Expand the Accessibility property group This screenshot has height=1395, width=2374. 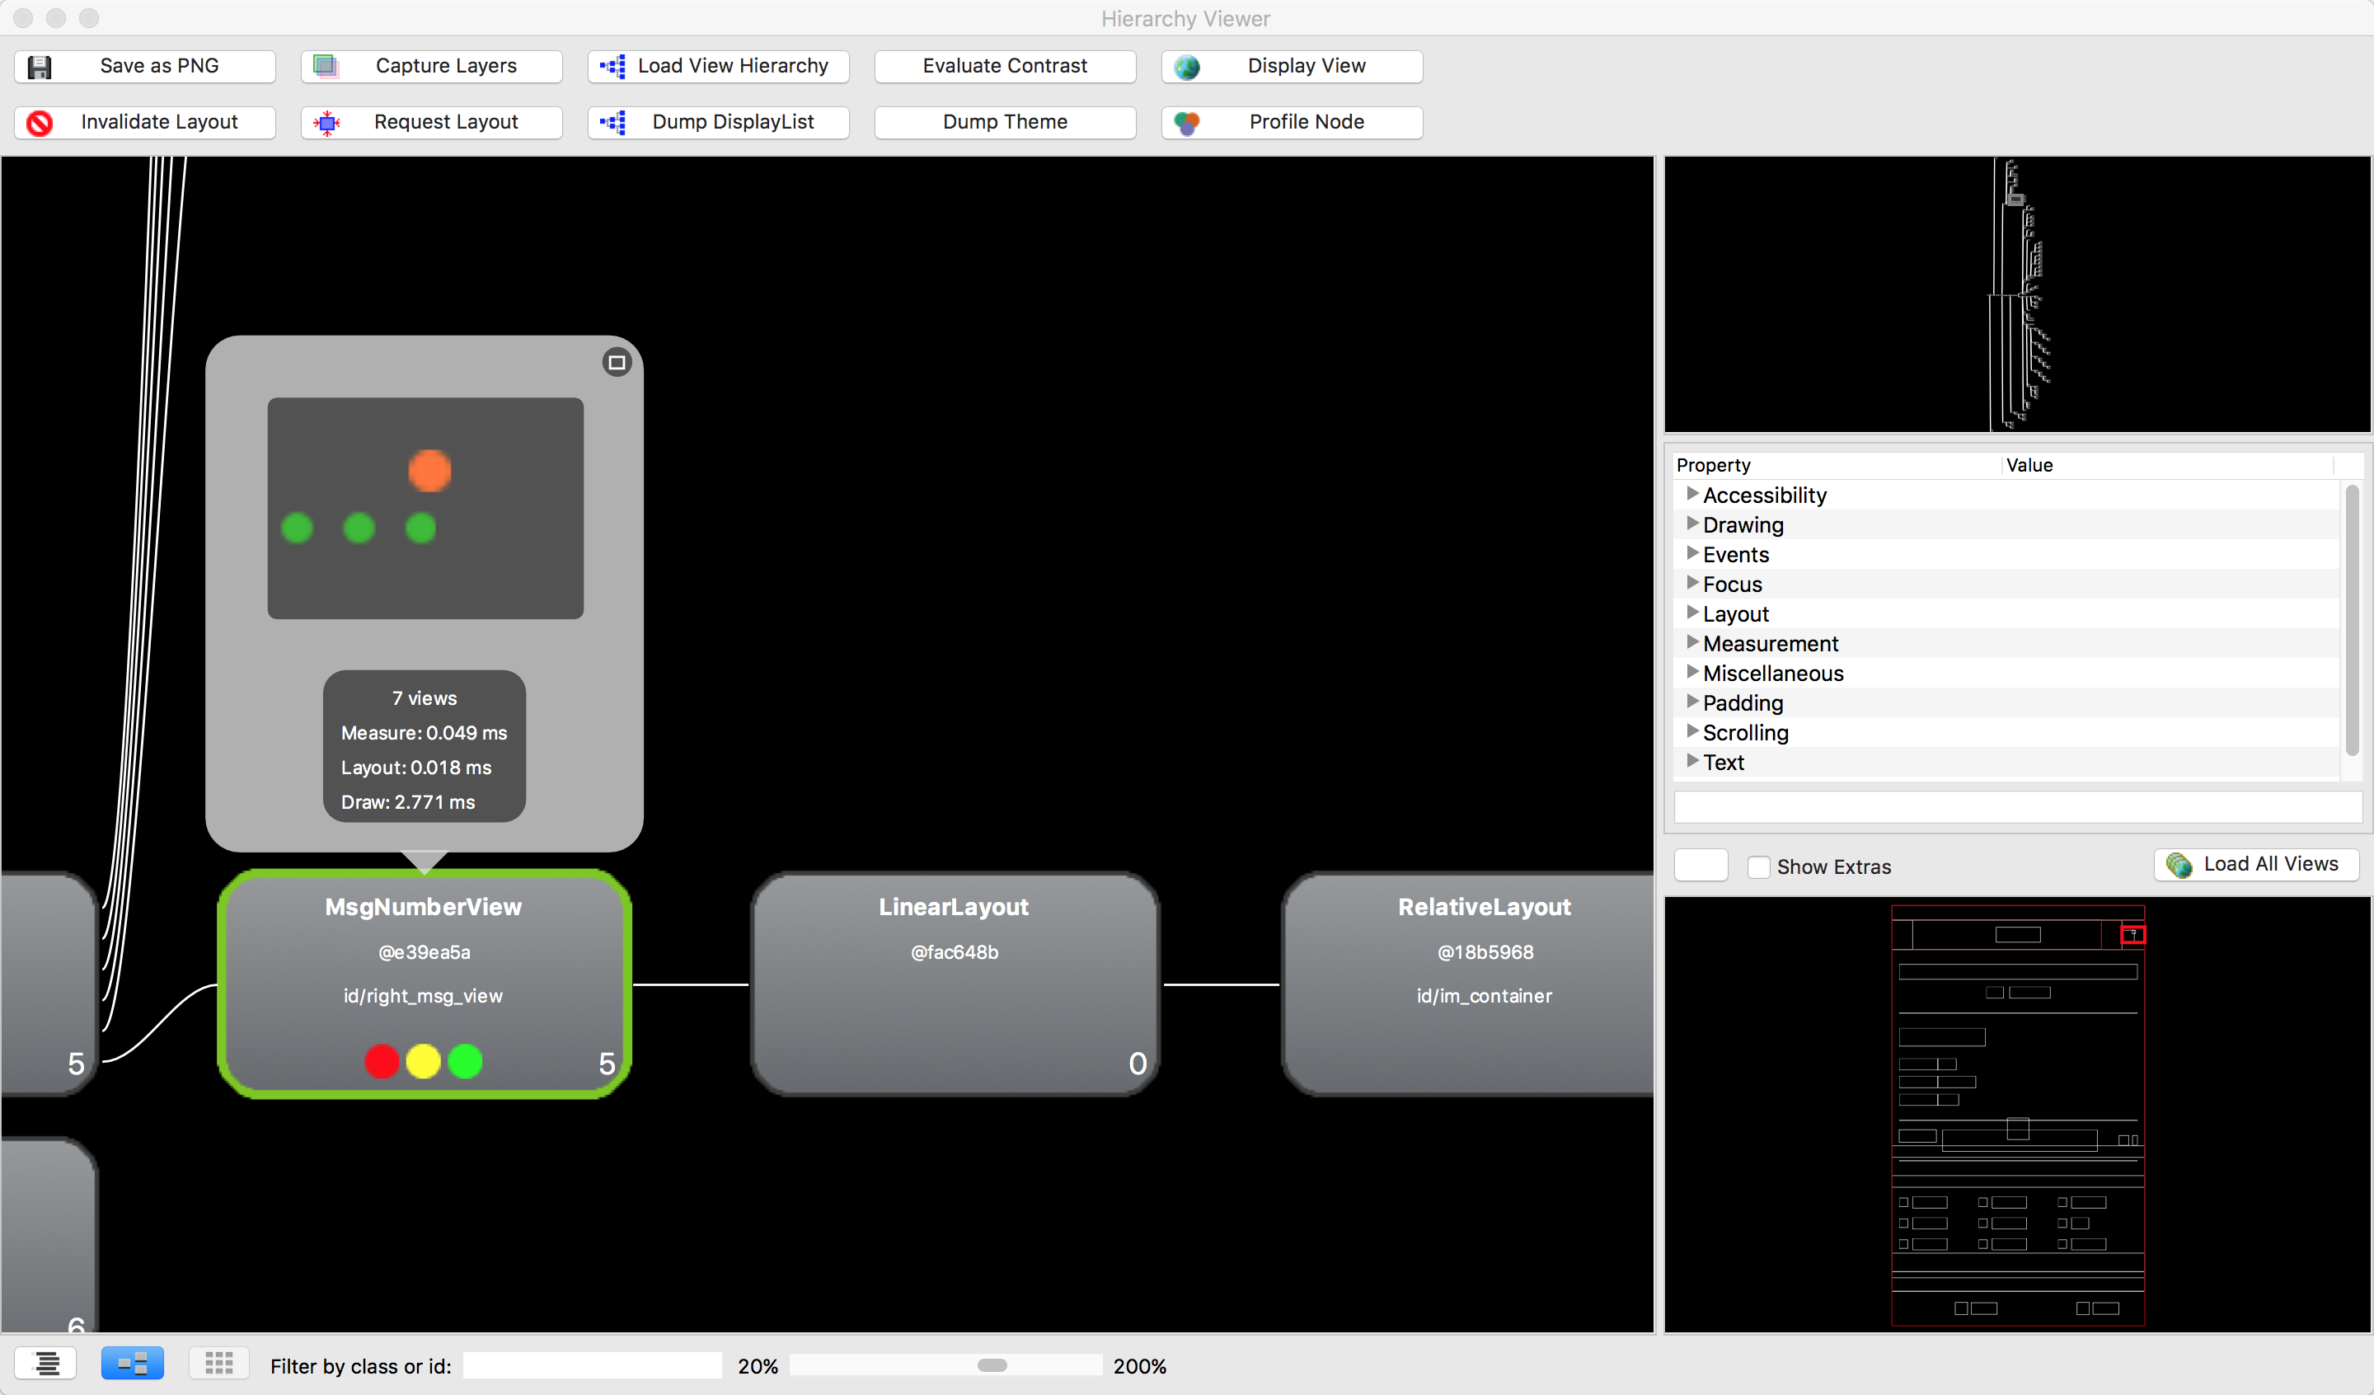point(1692,494)
